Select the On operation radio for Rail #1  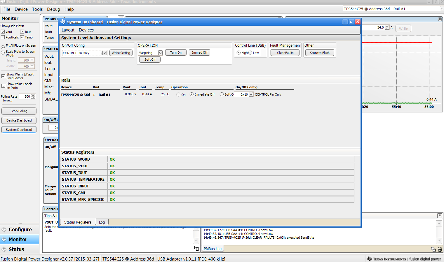(x=178, y=94)
